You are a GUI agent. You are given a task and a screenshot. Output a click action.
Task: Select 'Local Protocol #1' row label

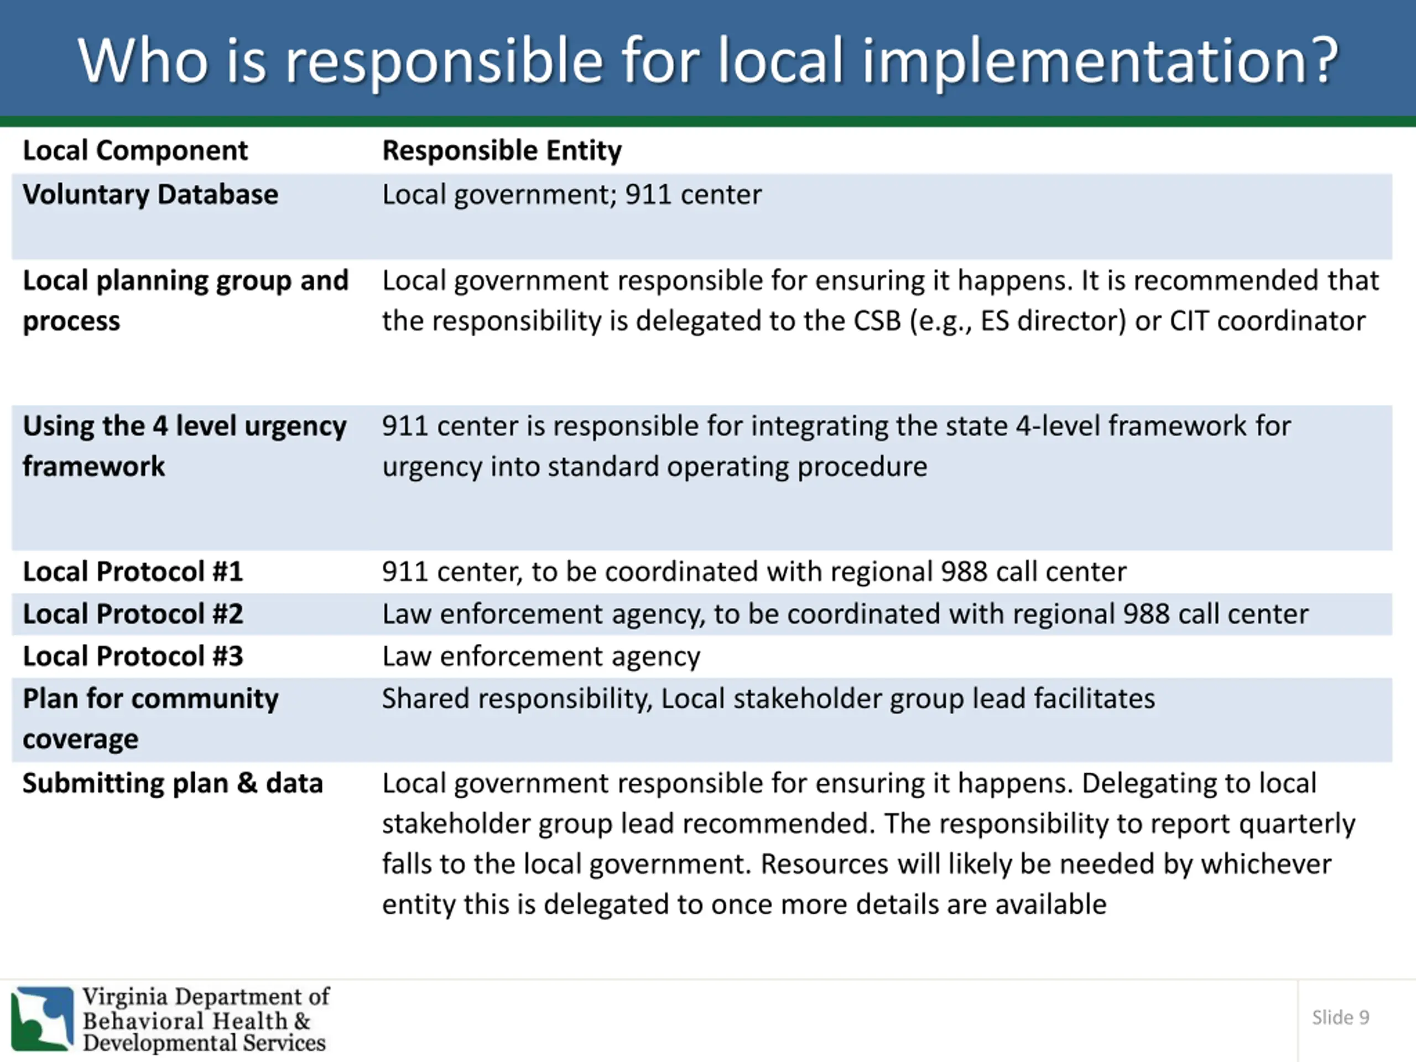[x=133, y=571]
